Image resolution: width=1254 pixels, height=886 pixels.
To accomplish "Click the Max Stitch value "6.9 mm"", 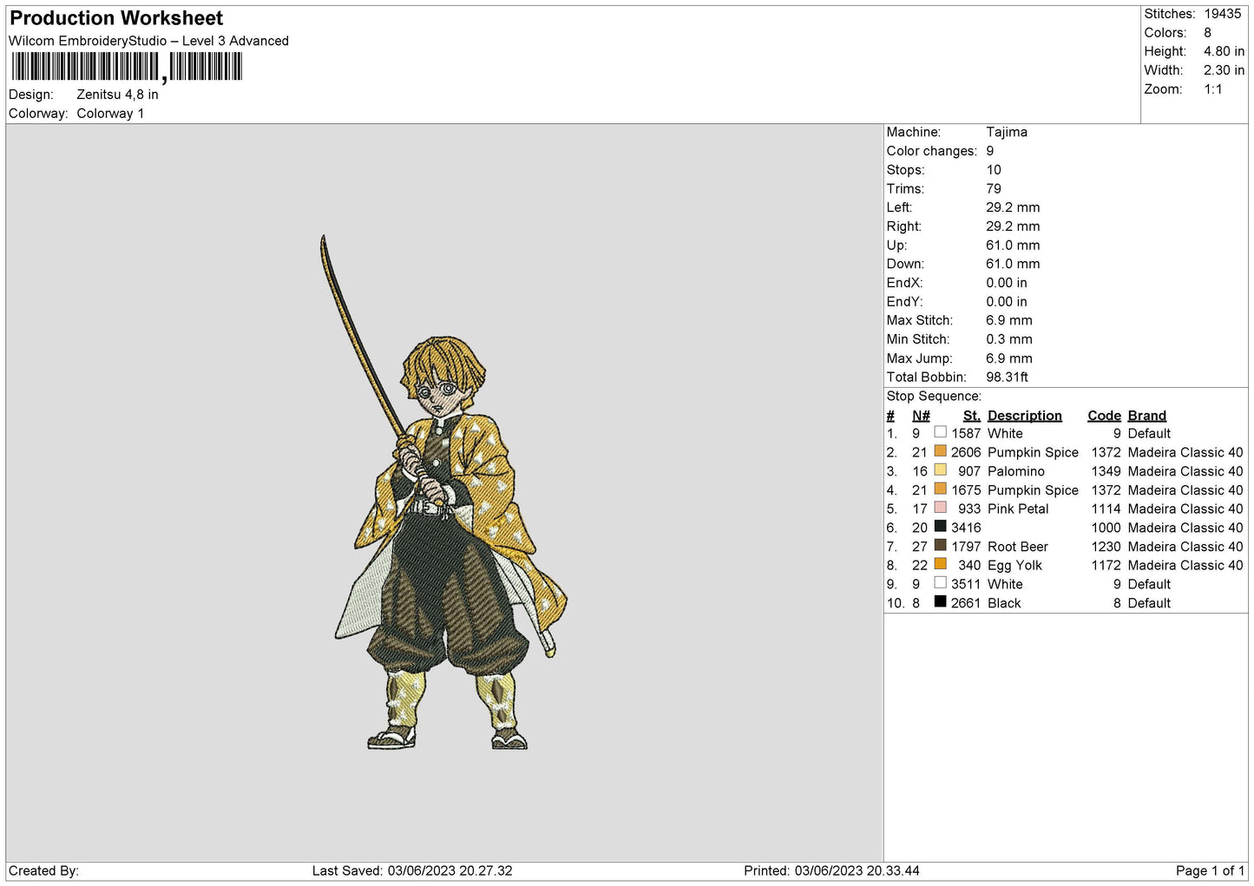I will click(1009, 320).
